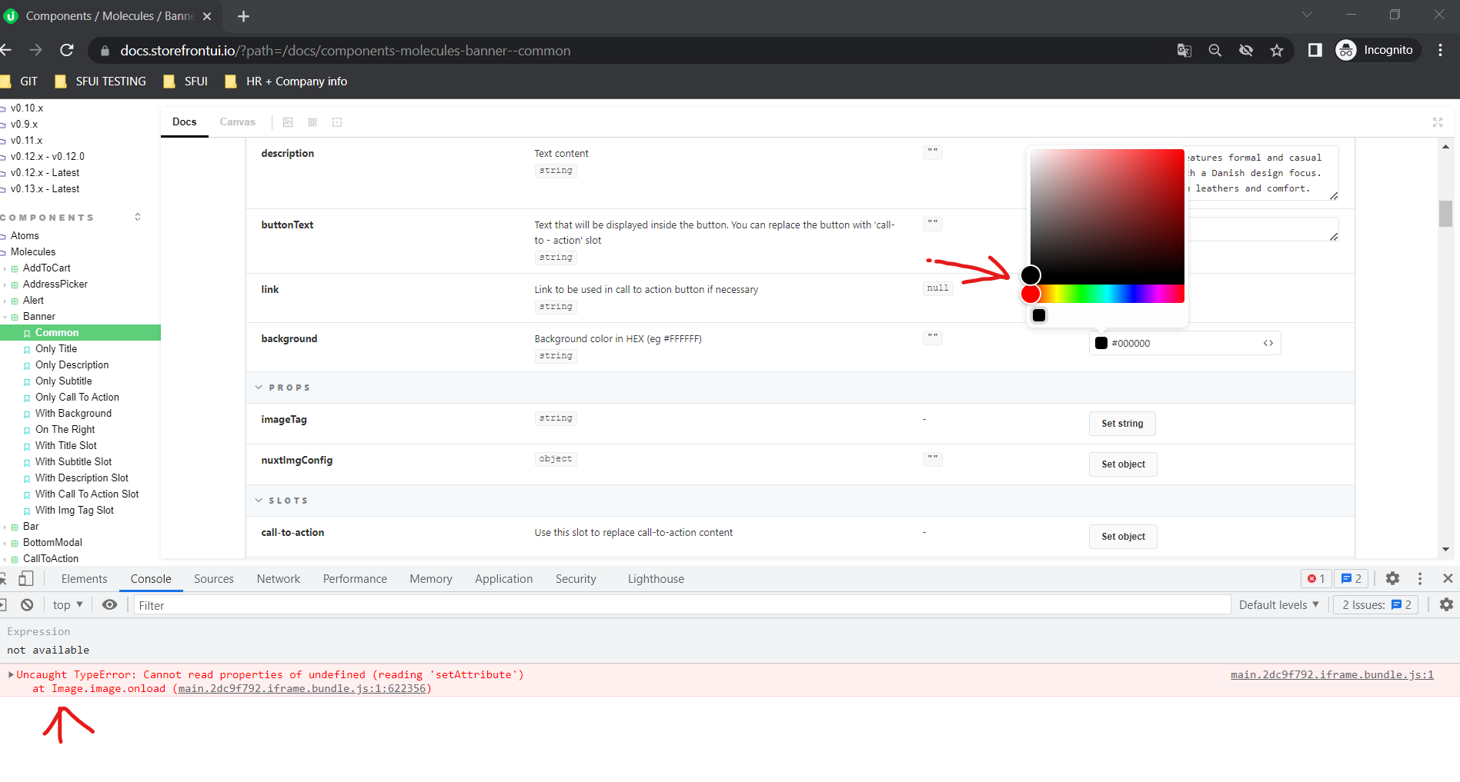Enable the grid overlay in Storybook toolbar

click(x=312, y=121)
